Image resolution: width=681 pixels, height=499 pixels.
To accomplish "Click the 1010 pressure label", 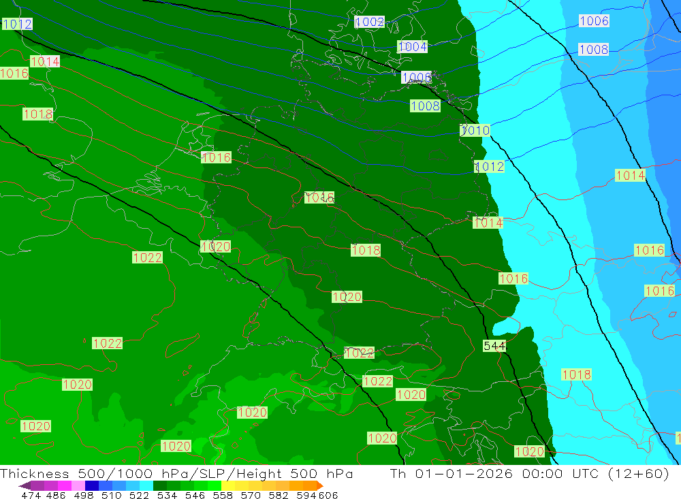I will [475, 130].
